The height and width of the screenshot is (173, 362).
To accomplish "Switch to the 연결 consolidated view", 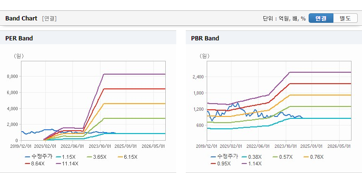I will point(321,18).
